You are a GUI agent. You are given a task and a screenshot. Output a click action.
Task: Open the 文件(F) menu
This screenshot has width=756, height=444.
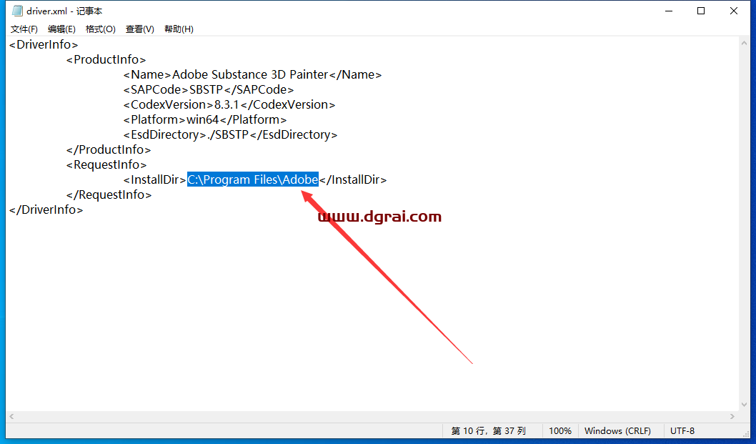click(x=24, y=29)
